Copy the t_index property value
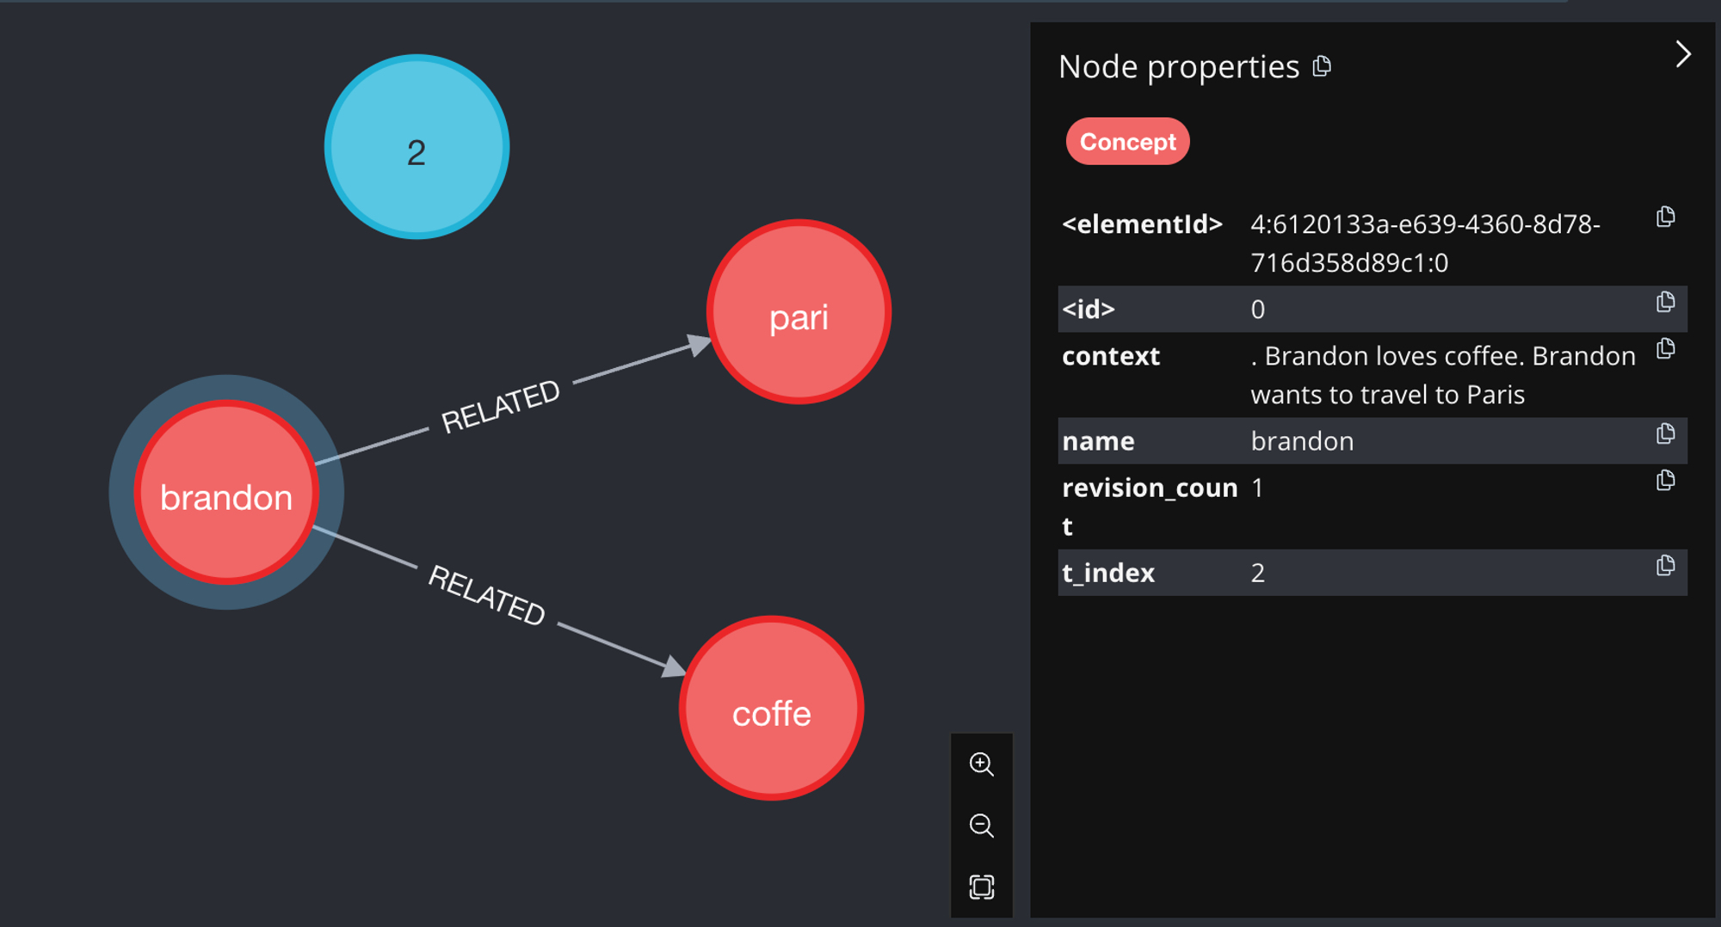 tap(1665, 565)
